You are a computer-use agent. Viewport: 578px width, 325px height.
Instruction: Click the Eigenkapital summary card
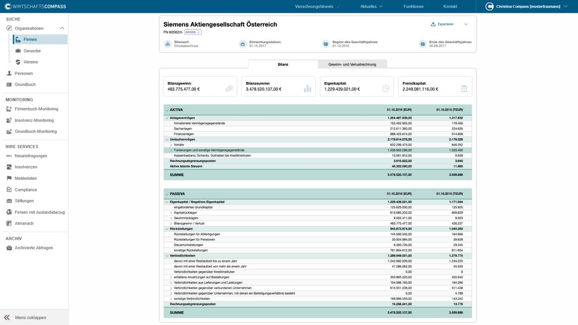(x=357, y=86)
